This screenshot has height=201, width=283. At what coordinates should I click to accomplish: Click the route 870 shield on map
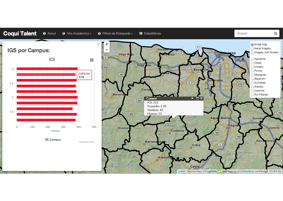click(x=199, y=47)
